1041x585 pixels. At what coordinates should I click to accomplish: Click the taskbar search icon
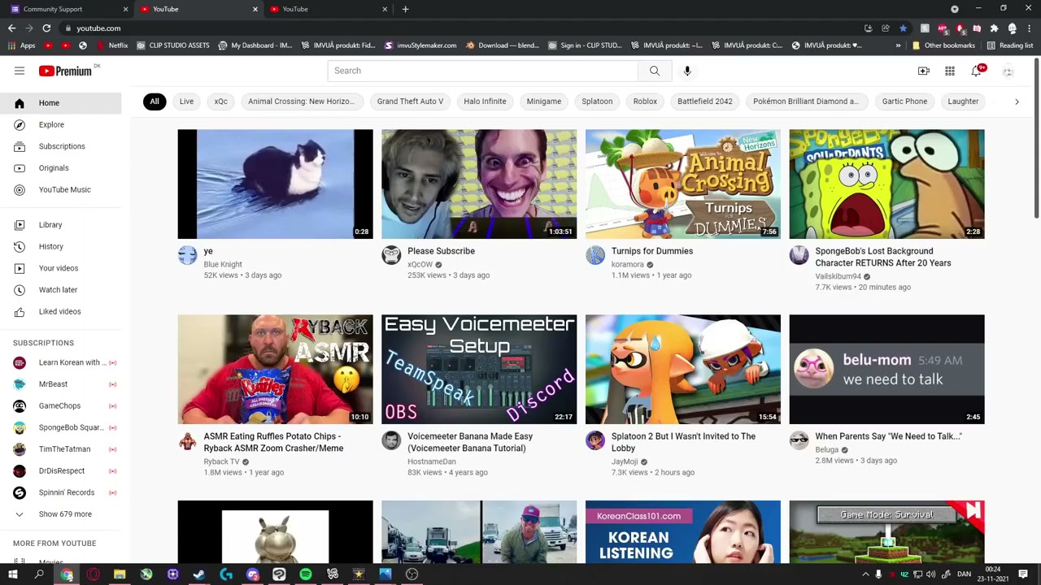point(39,574)
